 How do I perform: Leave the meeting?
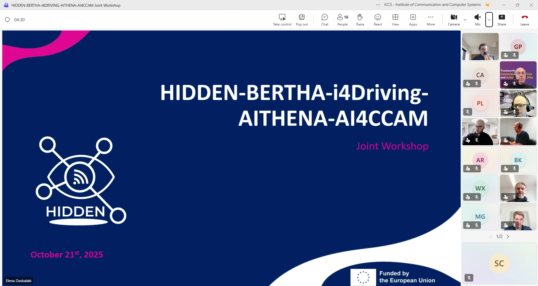click(x=525, y=20)
